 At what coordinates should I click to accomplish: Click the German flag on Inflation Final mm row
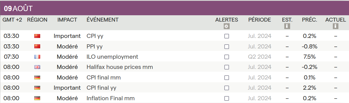(37, 98)
